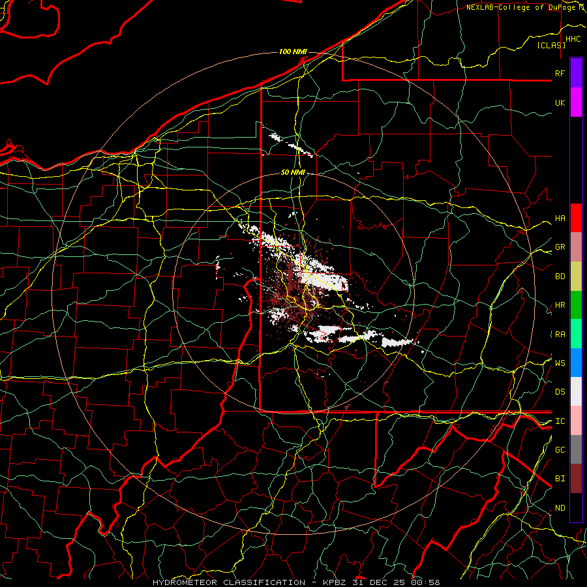
Task: Click the 'IC' legend label
Action: (x=560, y=421)
